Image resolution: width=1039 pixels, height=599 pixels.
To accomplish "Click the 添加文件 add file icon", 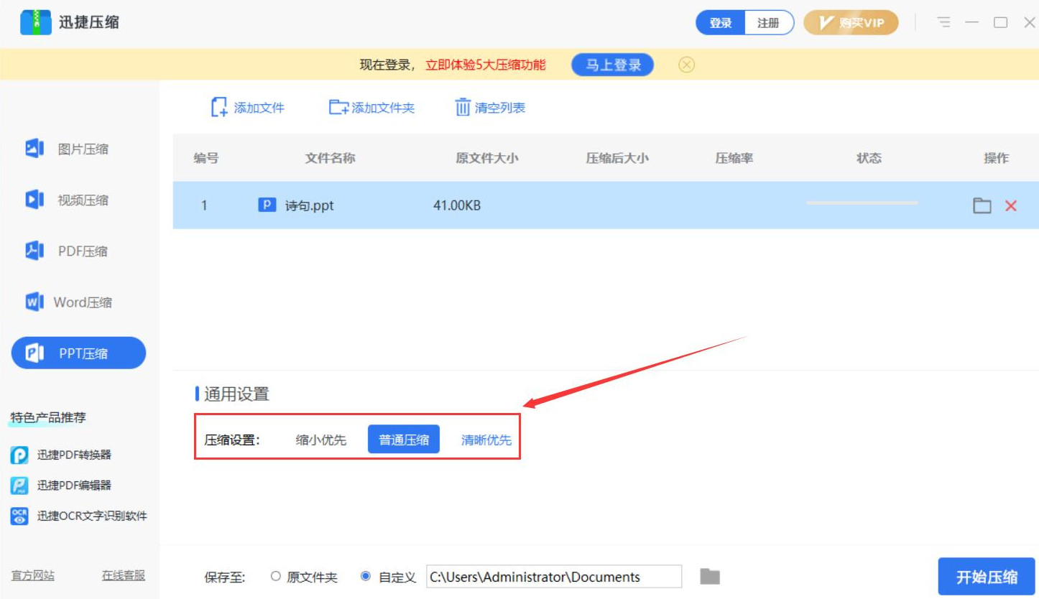I will coord(219,108).
